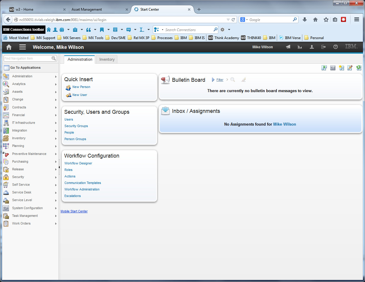The image size is (365, 282).
Task: Open a new browser tab with the plus button
Action: [x=199, y=9]
